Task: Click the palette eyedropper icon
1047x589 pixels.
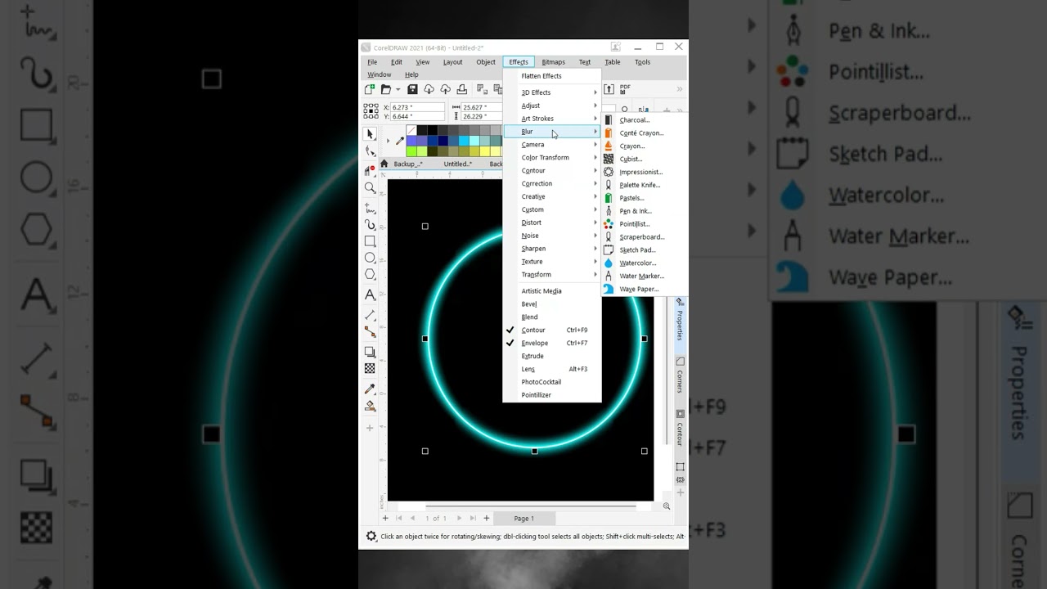Action: [400, 141]
